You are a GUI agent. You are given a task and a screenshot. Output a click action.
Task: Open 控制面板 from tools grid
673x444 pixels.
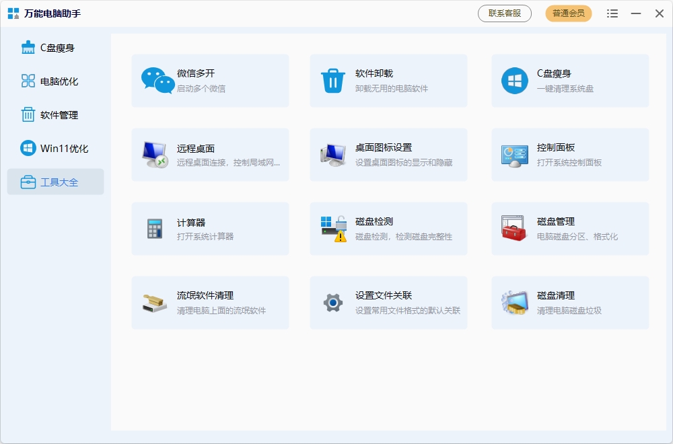(514, 155)
